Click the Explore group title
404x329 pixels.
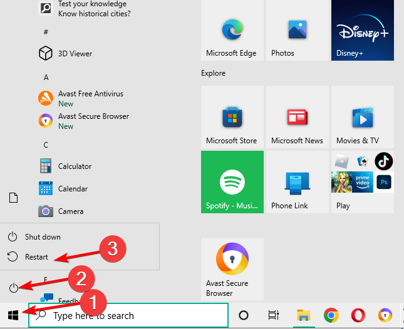point(213,73)
